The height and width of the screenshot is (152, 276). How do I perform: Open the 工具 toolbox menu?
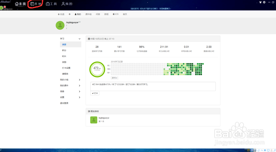point(51,4)
